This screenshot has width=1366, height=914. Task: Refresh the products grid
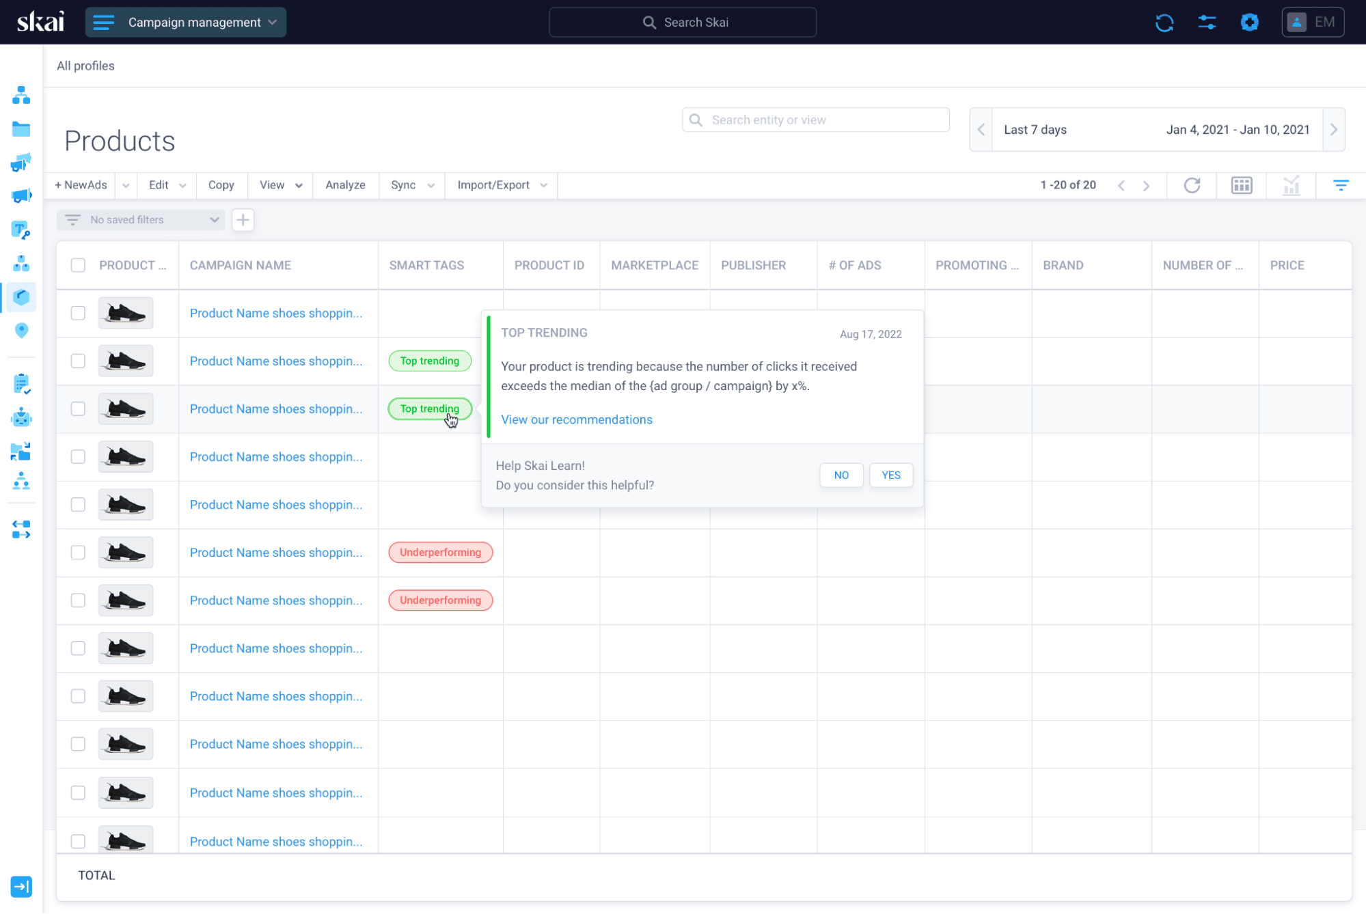tap(1192, 185)
